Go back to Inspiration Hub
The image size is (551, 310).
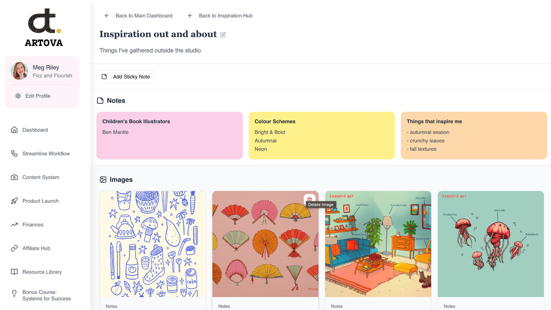tap(220, 16)
